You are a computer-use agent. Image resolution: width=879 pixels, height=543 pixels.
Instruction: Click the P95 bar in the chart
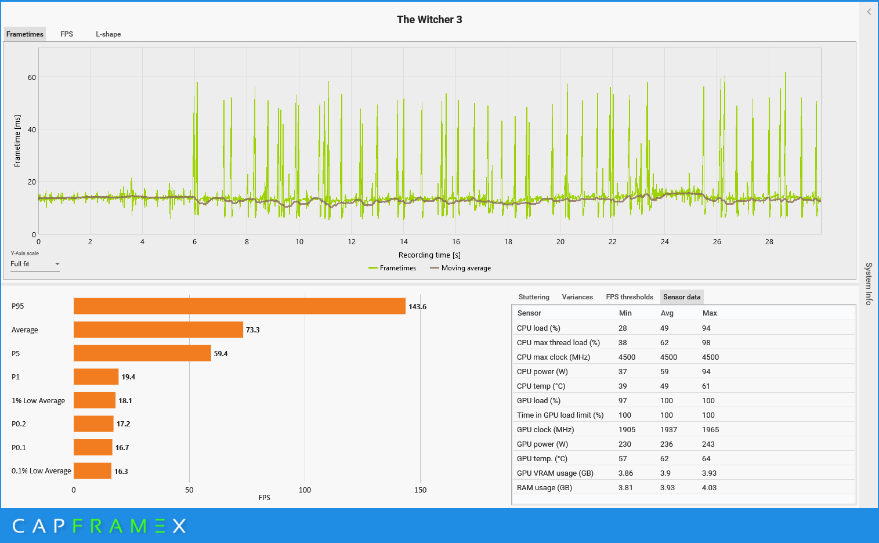[x=240, y=306]
